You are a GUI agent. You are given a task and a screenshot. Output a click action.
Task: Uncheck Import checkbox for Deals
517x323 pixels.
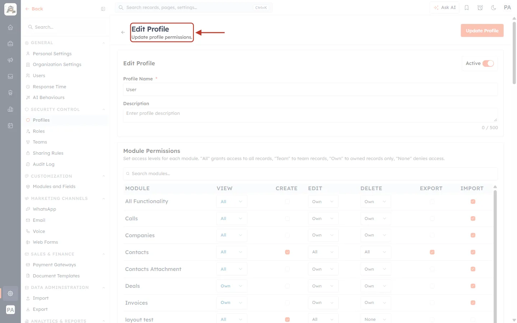[473, 286]
